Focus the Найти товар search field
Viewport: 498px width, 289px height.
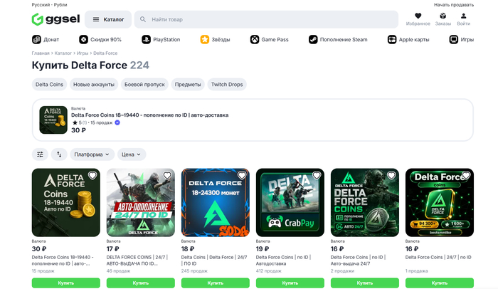pyautogui.click(x=266, y=19)
